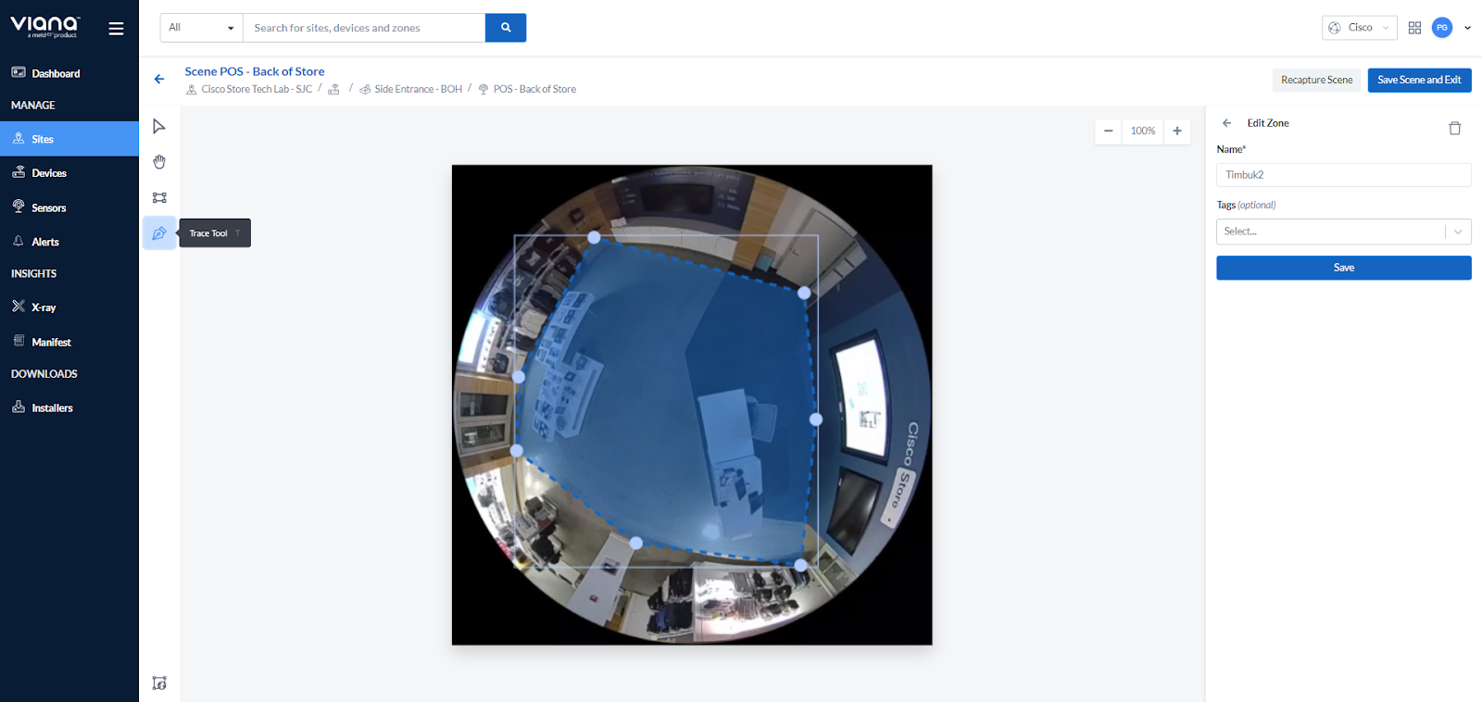Toggle the hamburger menu icon
This screenshot has height=702, width=1482.
[116, 29]
